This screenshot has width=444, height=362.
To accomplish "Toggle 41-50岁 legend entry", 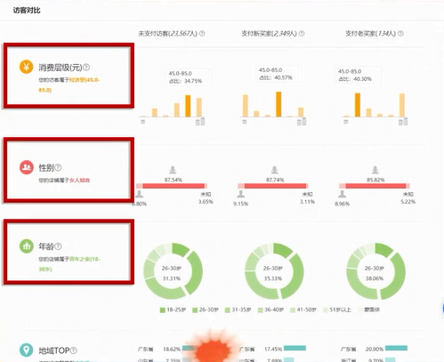I will tap(303, 310).
